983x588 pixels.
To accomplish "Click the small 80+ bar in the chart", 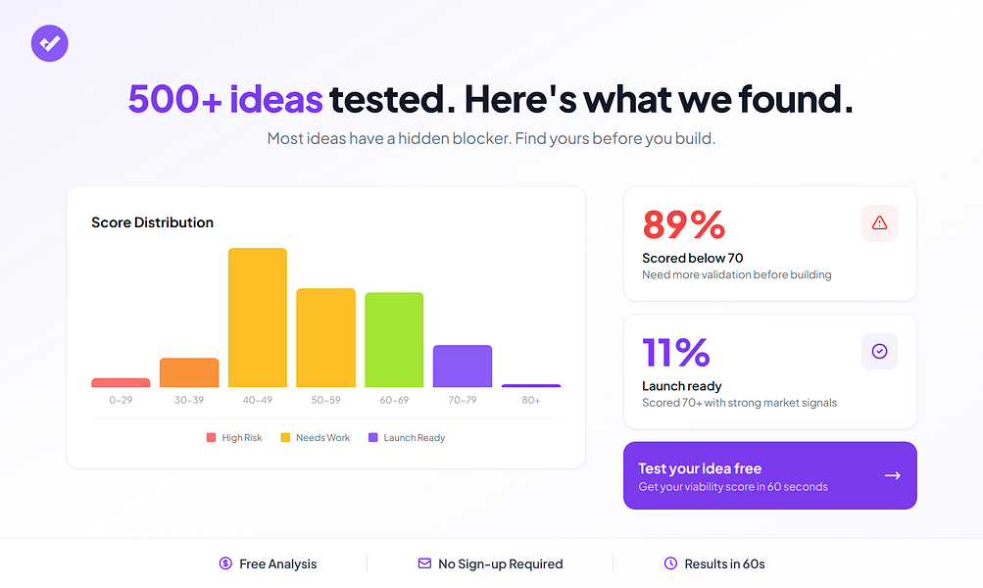I will 531,385.
